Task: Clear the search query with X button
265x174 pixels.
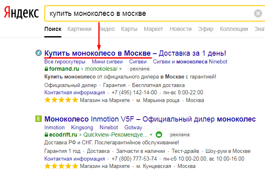Action: [x=258, y=13]
